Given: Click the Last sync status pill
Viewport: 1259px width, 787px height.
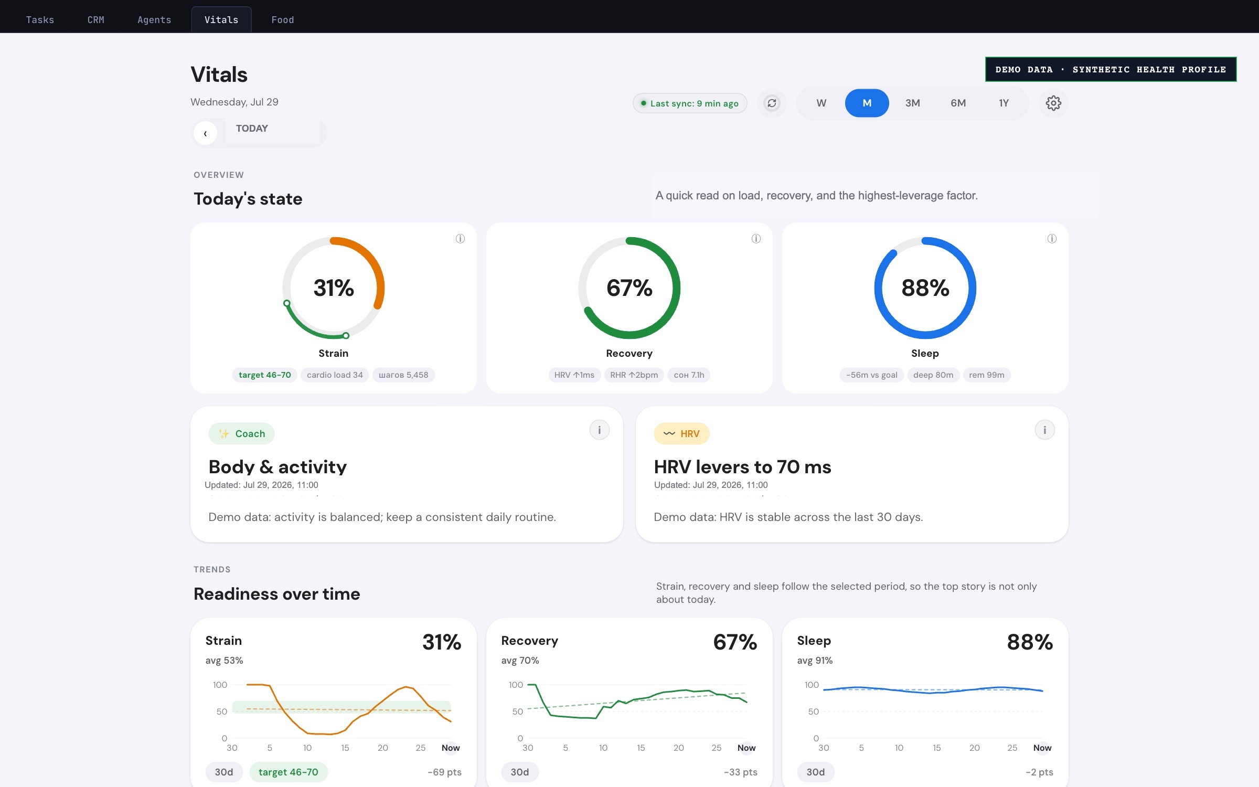Looking at the screenshot, I should (x=690, y=103).
